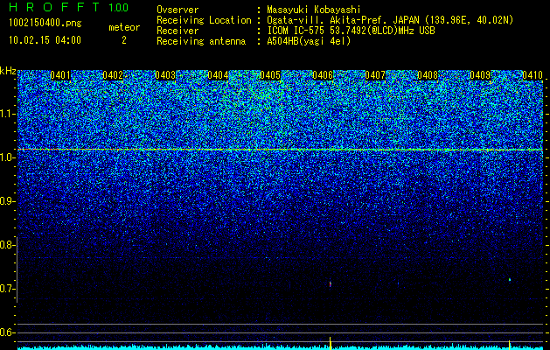Click the ICOM IC-575 receiver text

click(351, 31)
